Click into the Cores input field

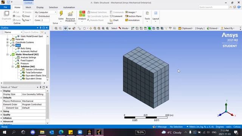[45, 20]
